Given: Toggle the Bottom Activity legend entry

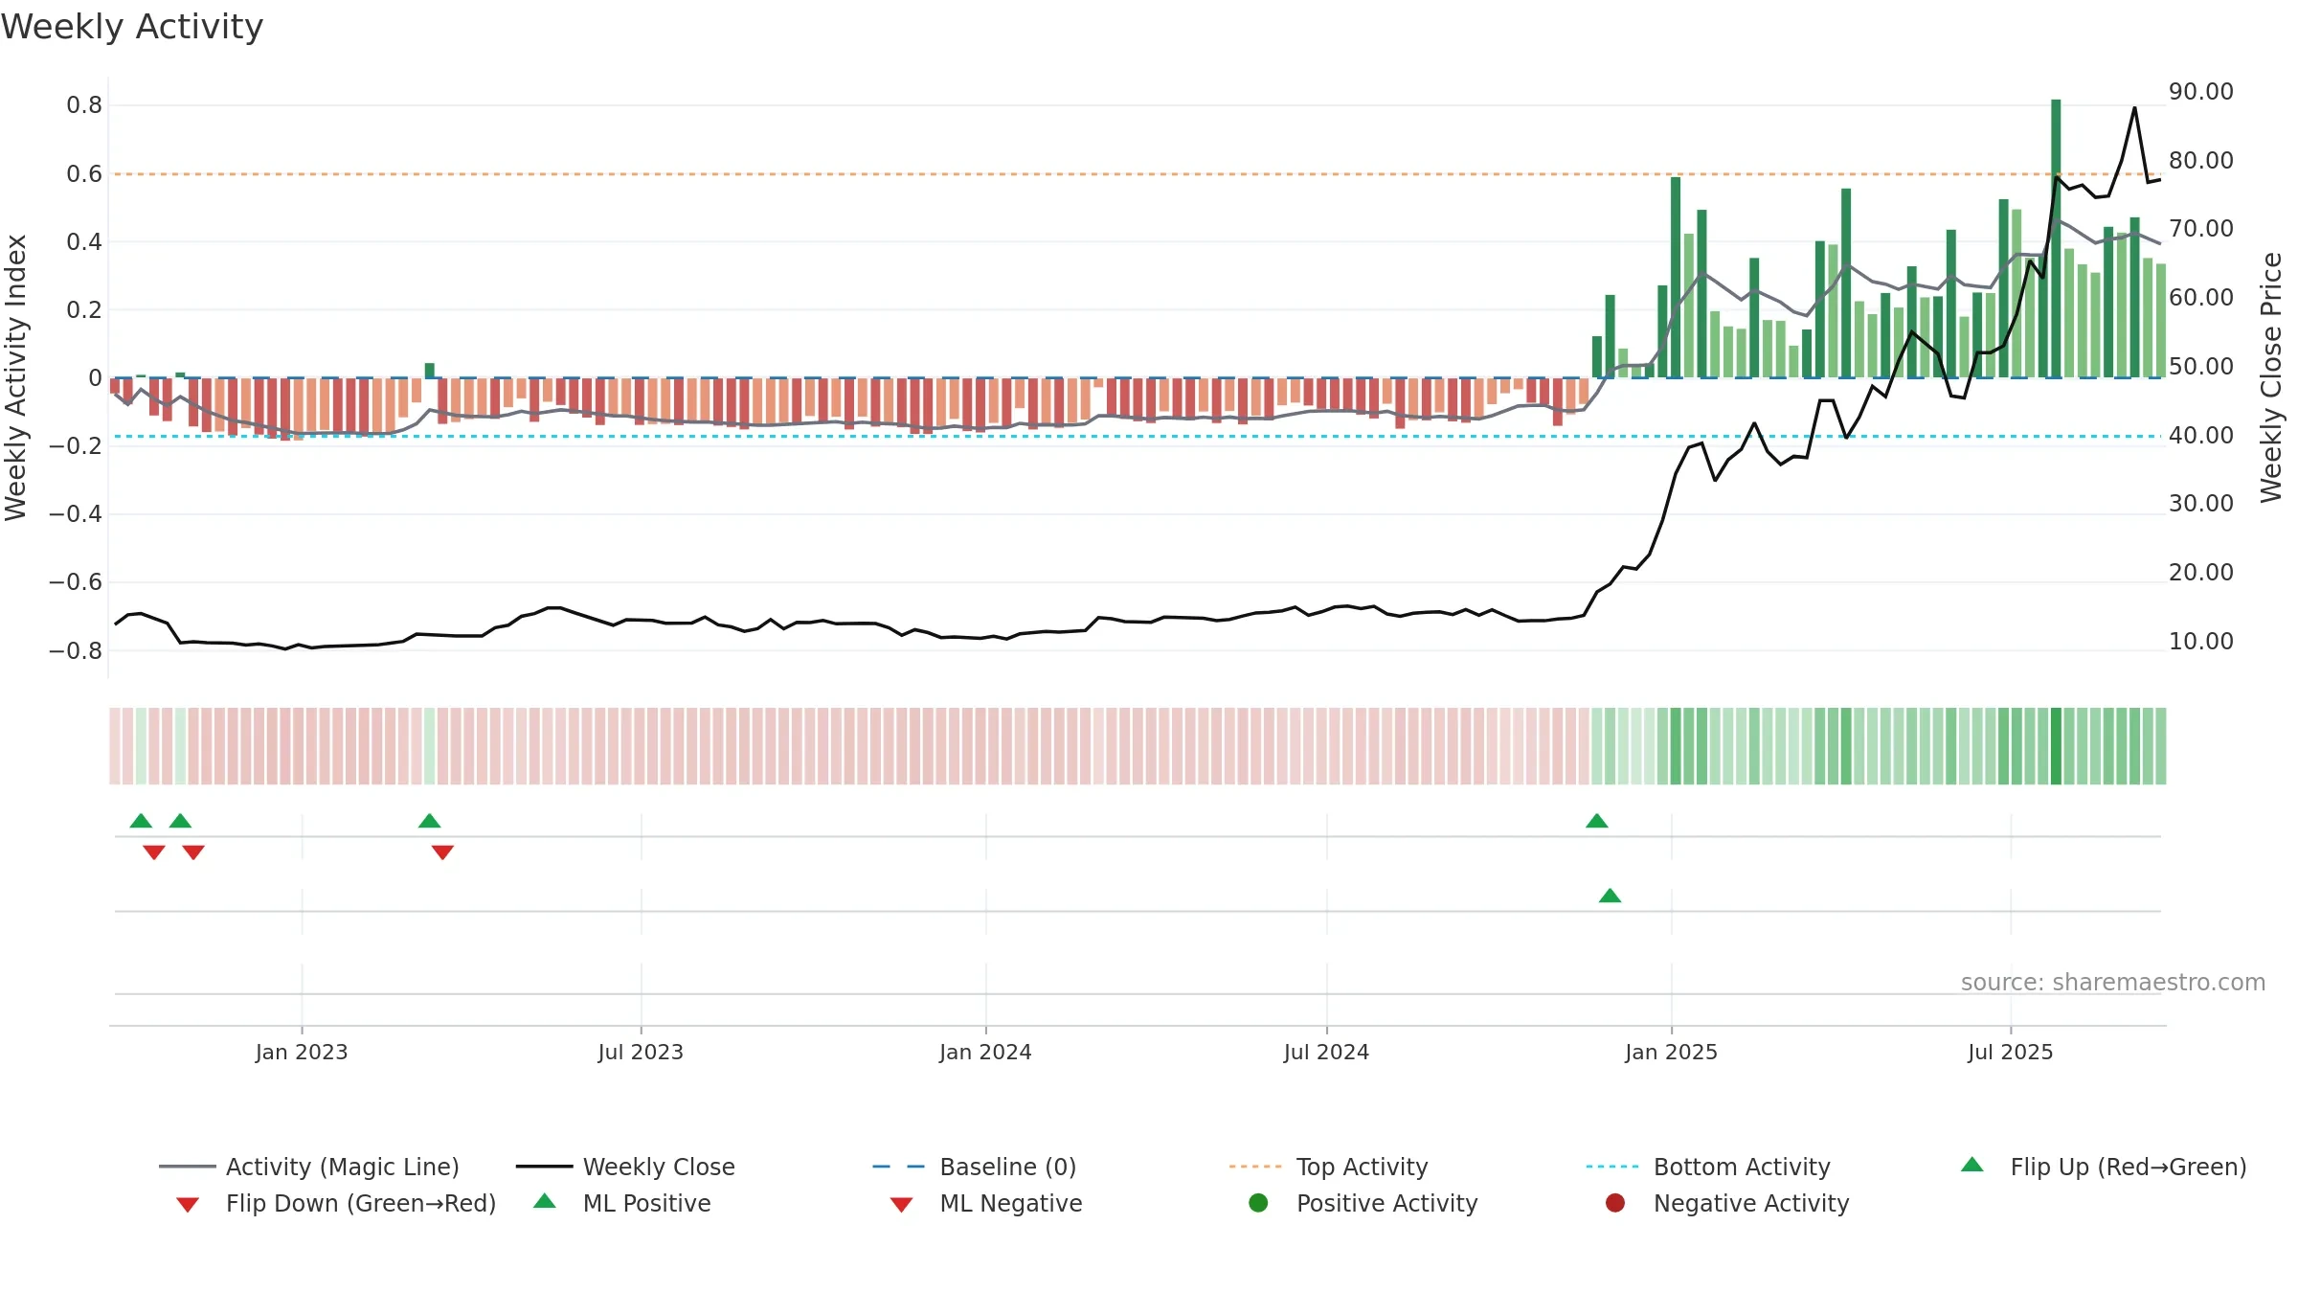Looking at the screenshot, I should click(1708, 1167).
